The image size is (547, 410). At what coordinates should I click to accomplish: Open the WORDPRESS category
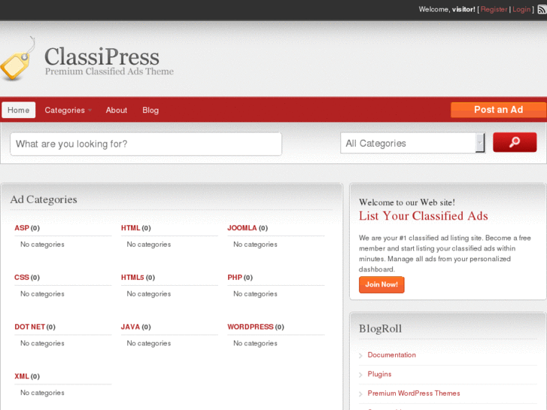point(251,327)
